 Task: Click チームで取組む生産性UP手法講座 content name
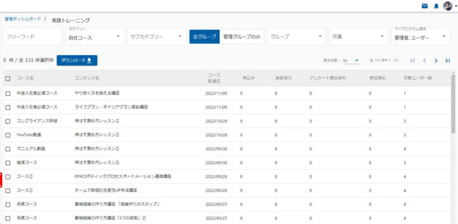[106, 191]
